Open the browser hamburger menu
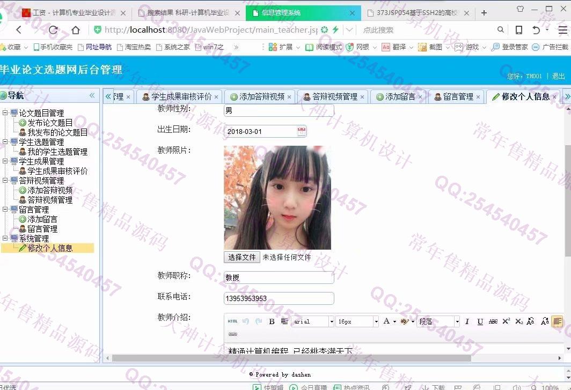The image size is (571, 390). pyautogui.click(x=562, y=30)
